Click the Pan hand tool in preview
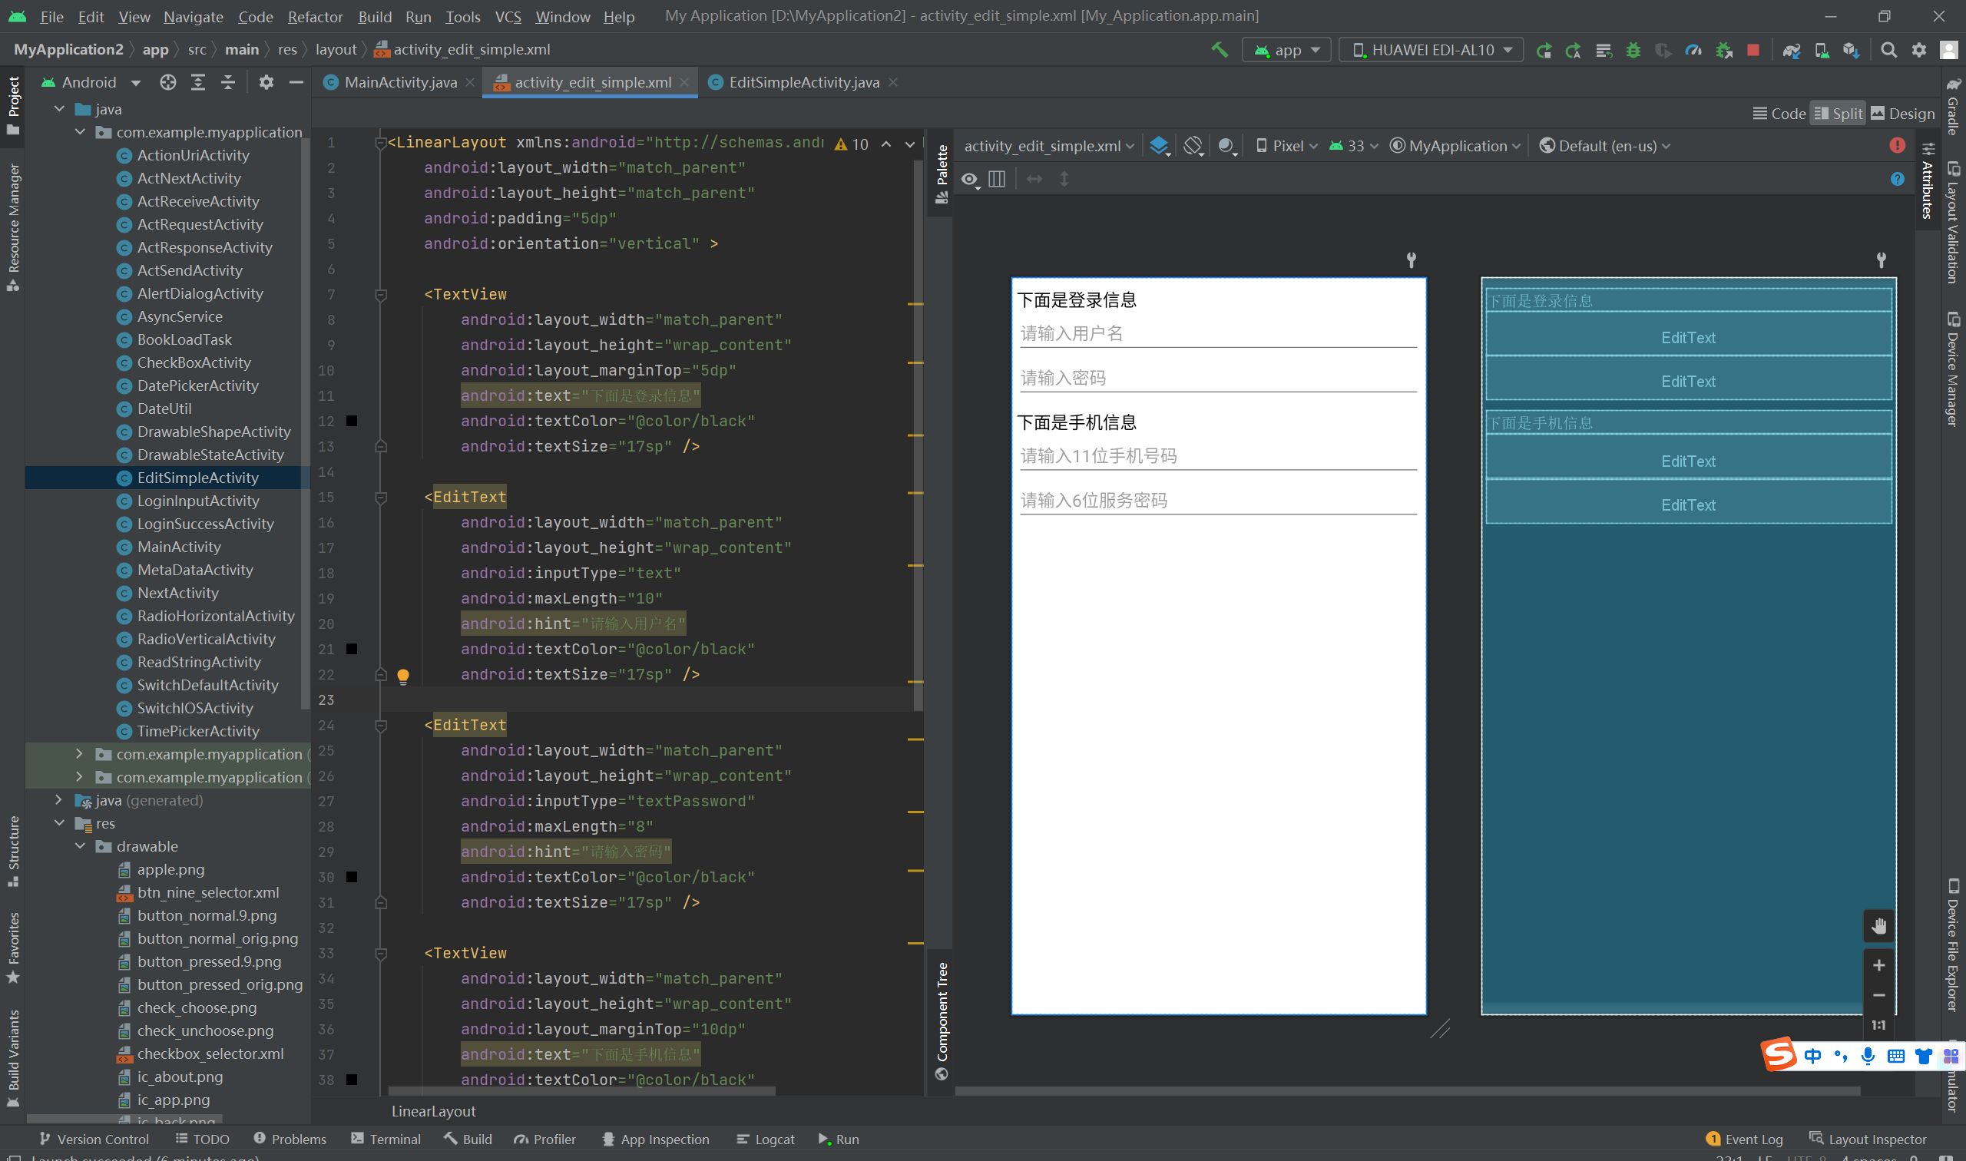Image resolution: width=1966 pixels, height=1161 pixels. 1878,927
